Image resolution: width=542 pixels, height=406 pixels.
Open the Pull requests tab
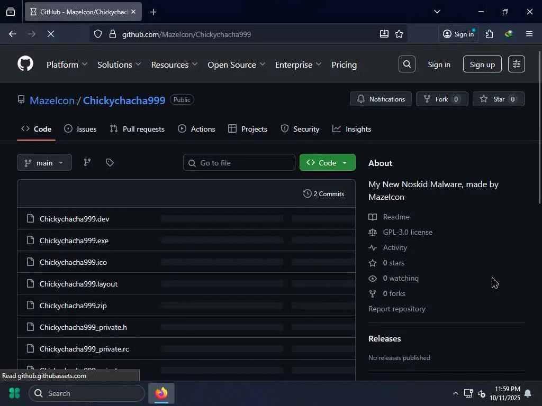click(137, 129)
